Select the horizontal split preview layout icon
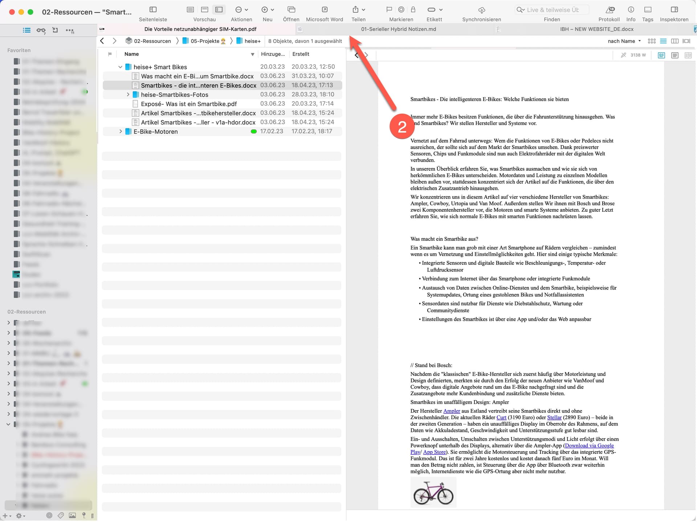 coord(205,9)
